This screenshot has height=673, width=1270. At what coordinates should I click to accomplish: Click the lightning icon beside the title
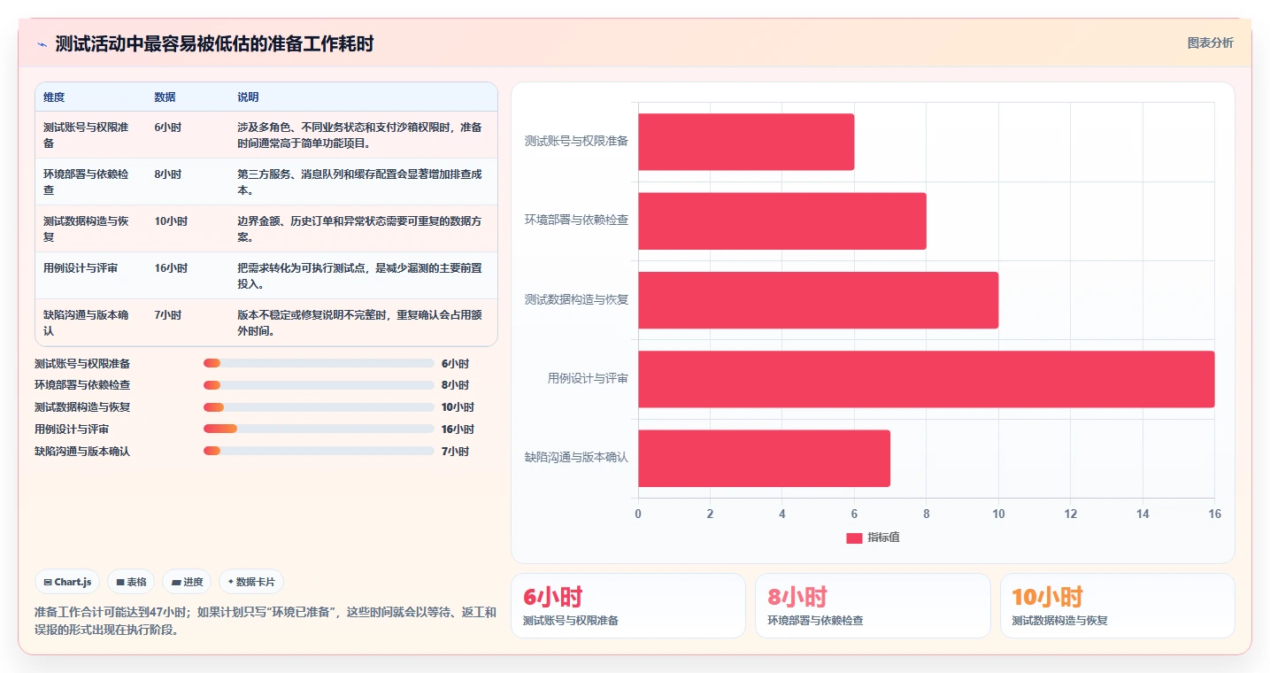tap(42, 43)
